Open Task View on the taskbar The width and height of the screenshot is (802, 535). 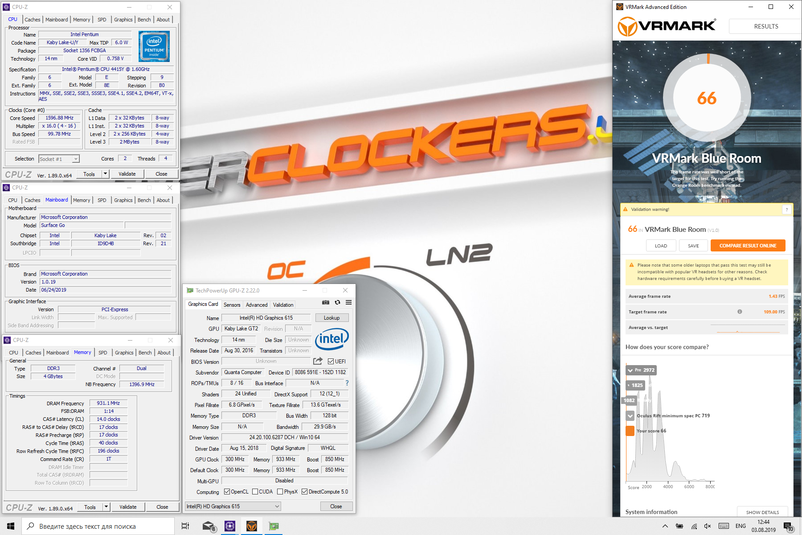pos(185,526)
